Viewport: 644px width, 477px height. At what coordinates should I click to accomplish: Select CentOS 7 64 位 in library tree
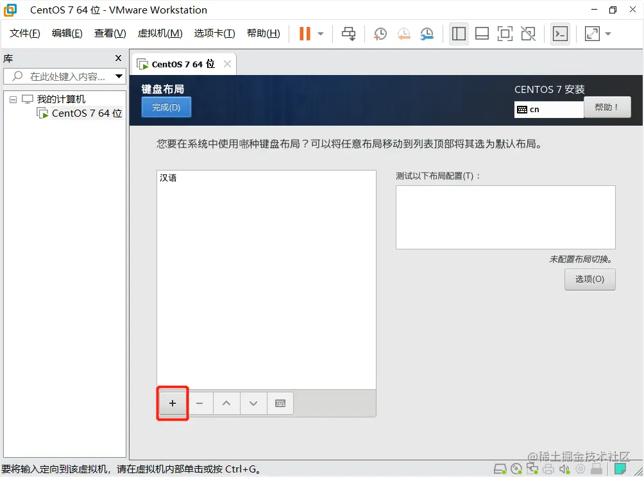point(87,113)
